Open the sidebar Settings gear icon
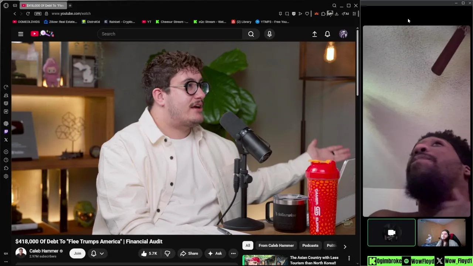 coord(6,176)
